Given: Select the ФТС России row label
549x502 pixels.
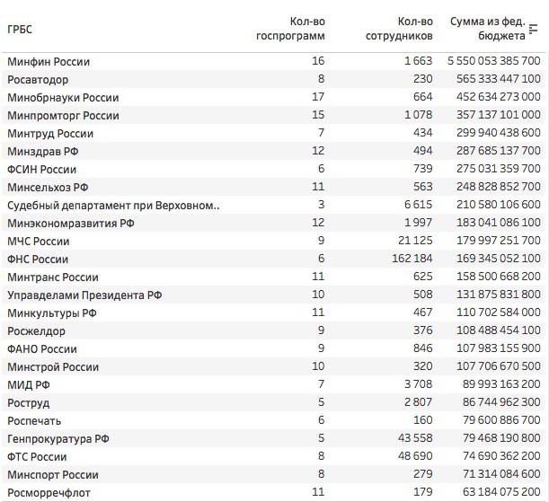Looking at the screenshot, I should pos(37,457).
